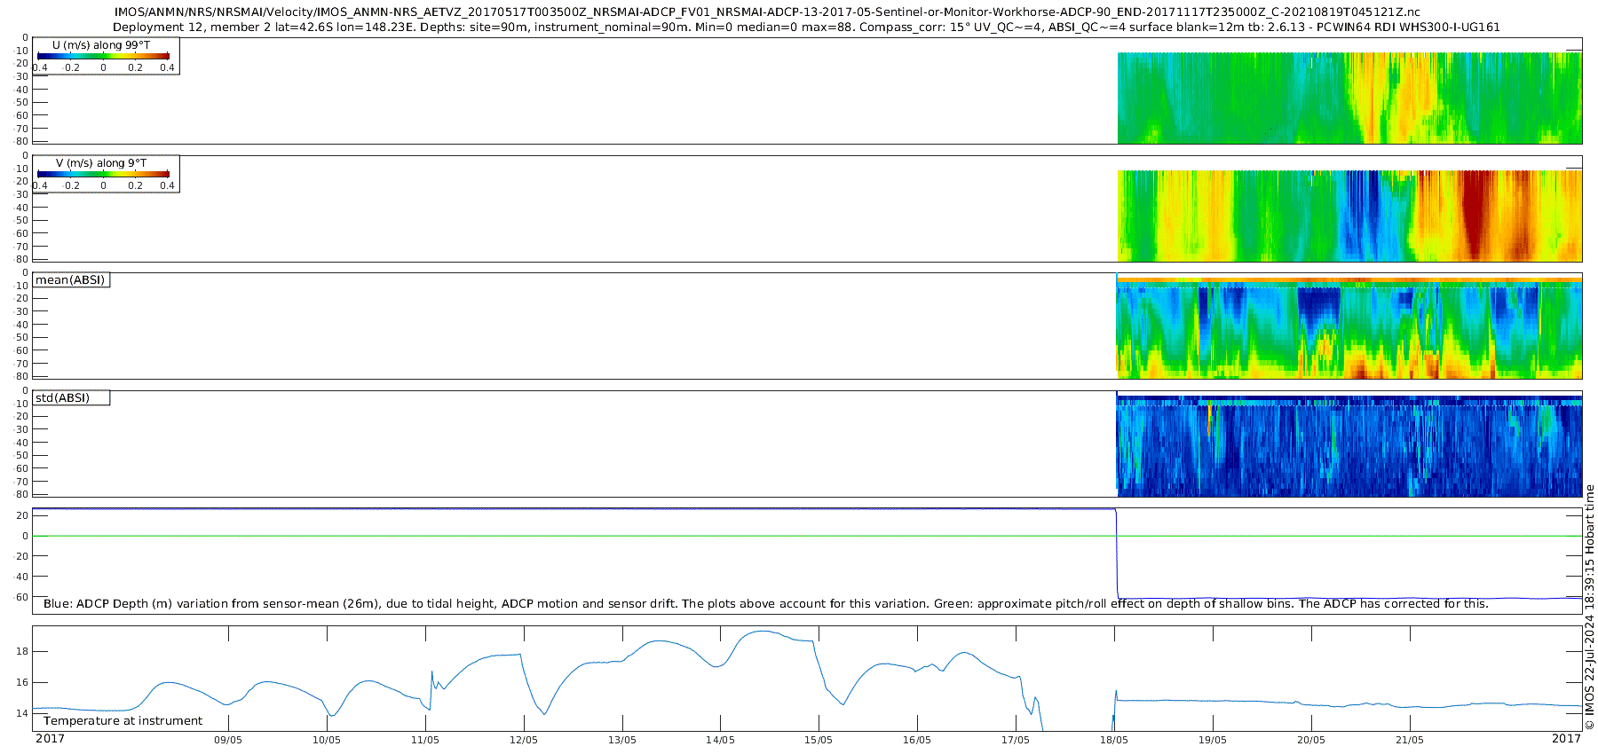Click the 17/05 date tick label
The image size is (1598, 754).
click(1016, 741)
